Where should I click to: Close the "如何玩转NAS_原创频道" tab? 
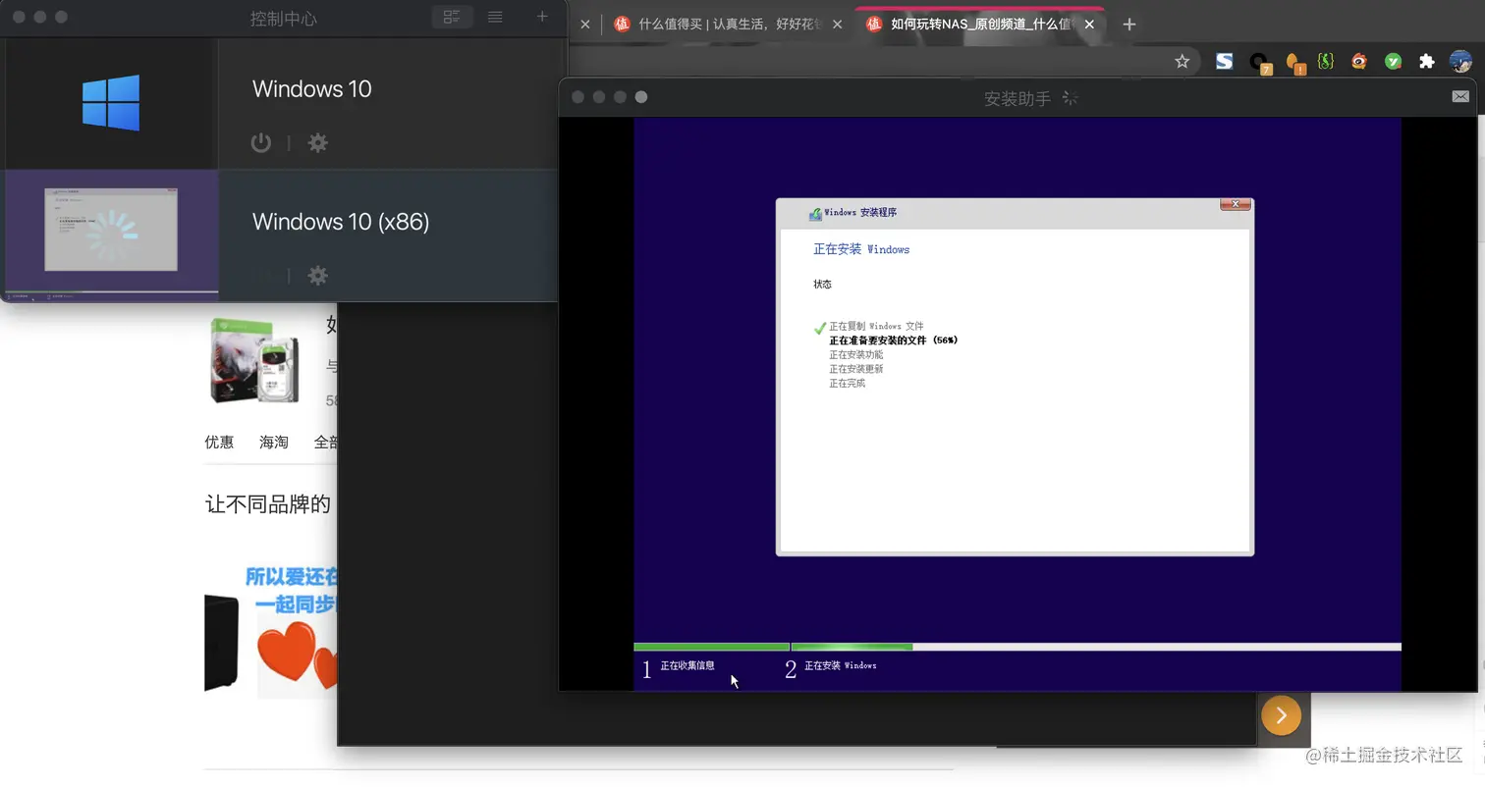[1088, 25]
